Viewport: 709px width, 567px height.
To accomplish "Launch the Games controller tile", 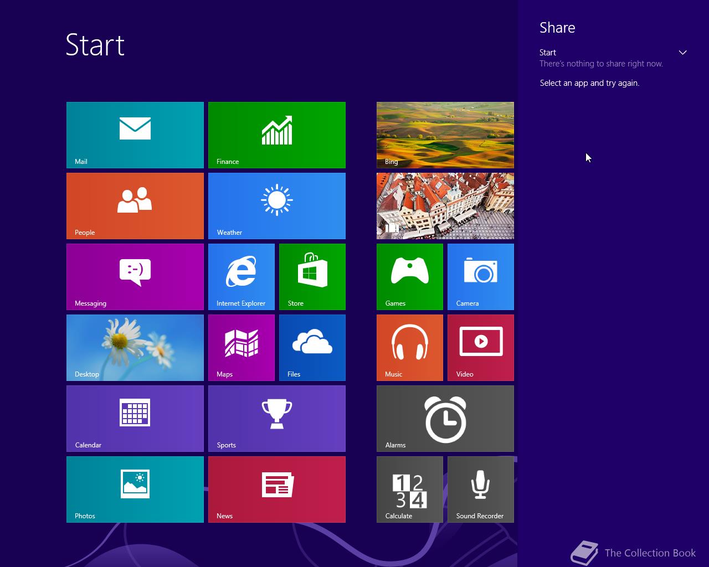I will pos(410,277).
